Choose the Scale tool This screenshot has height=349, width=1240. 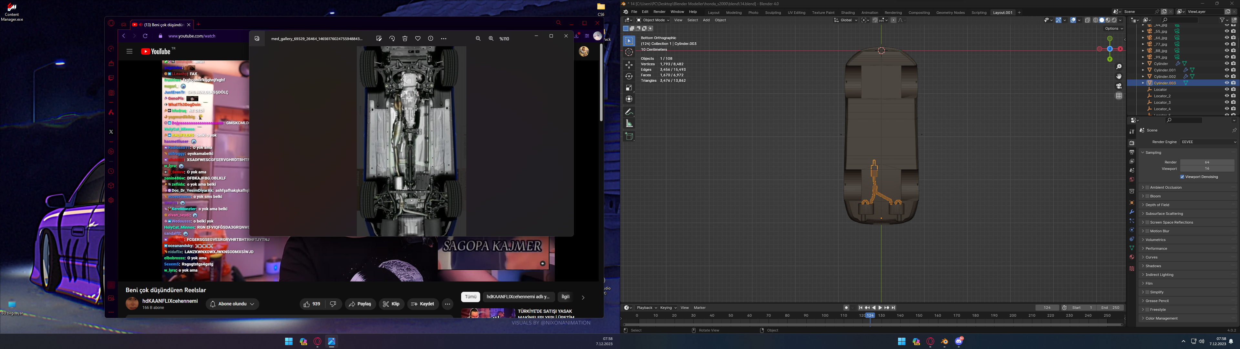pos(629,88)
